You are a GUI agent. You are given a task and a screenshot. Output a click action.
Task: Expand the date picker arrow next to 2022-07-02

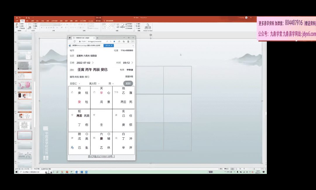coord(93,63)
